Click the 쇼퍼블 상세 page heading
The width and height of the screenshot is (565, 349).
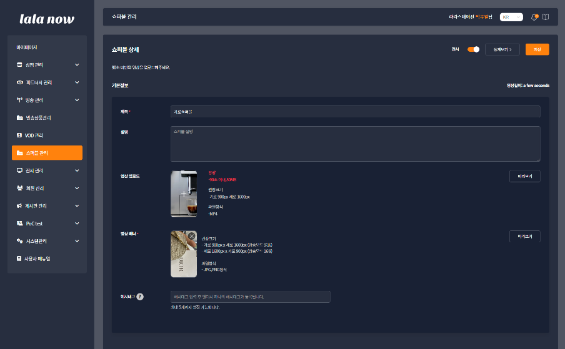[126, 50]
